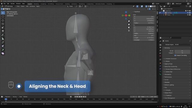This screenshot has height=108, width=192.
Task: Open the Output properties tab icon
Action: pos(160,48)
